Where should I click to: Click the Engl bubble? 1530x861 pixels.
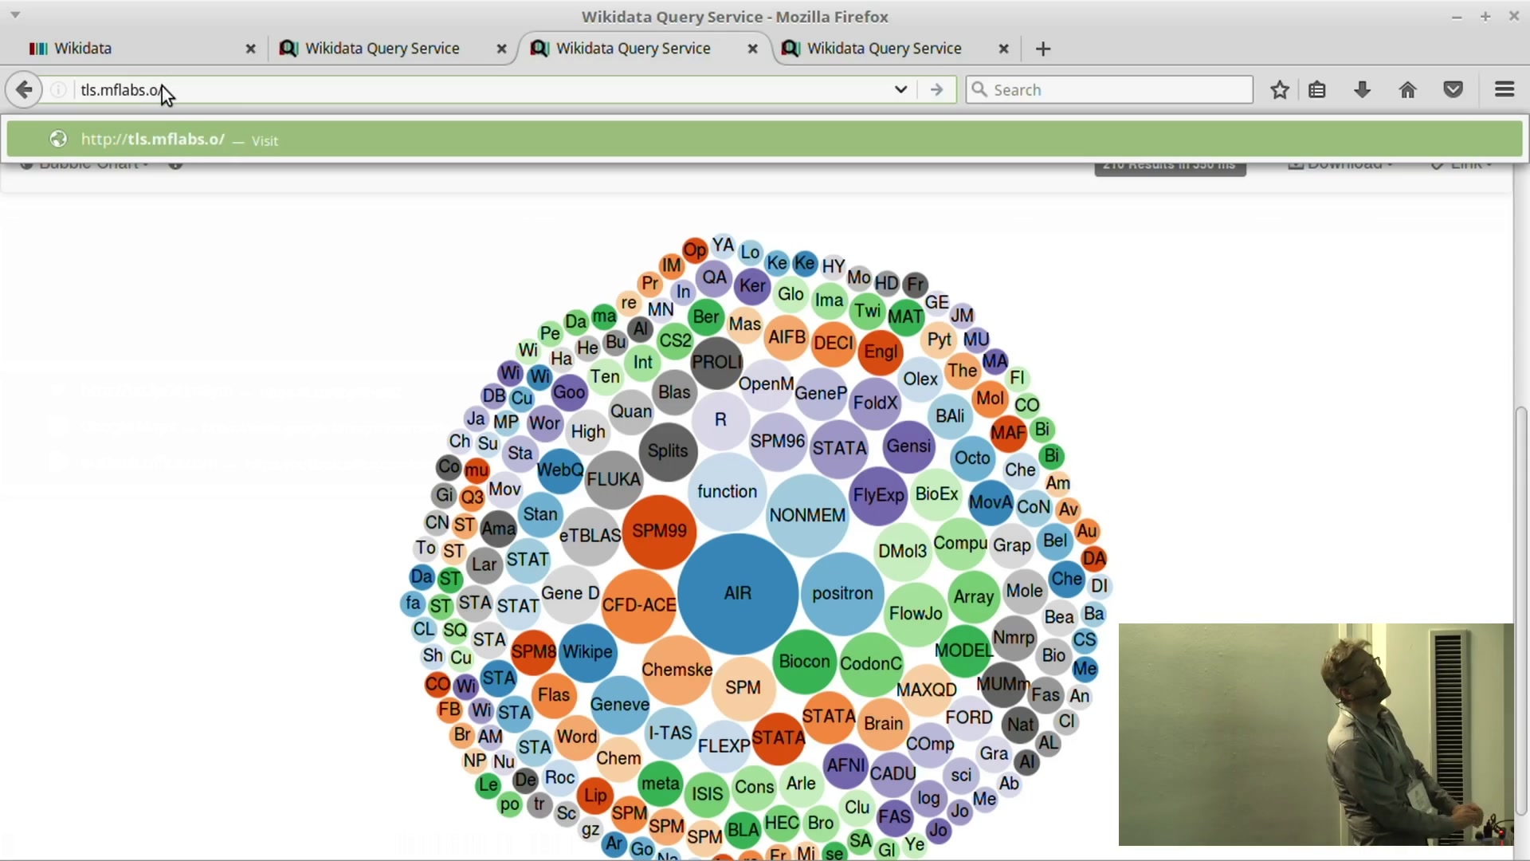(881, 352)
